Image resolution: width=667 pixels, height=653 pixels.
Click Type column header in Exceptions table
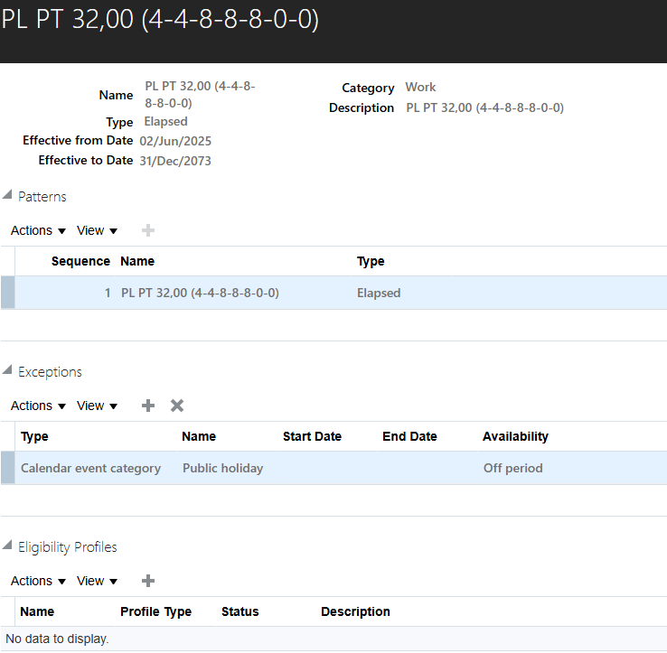point(34,436)
